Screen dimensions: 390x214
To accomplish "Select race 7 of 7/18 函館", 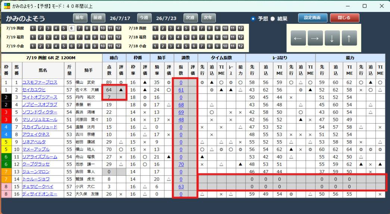I will [x=202, y=28].
